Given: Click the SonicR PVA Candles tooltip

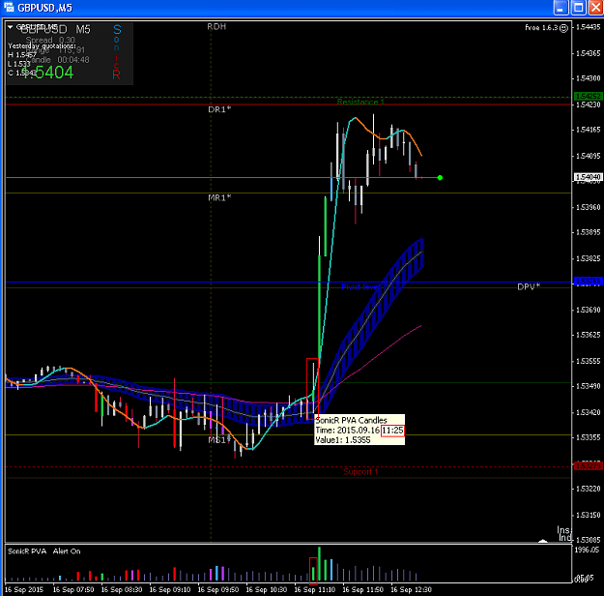Looking at the screenshot, I should tap(360, 430).
